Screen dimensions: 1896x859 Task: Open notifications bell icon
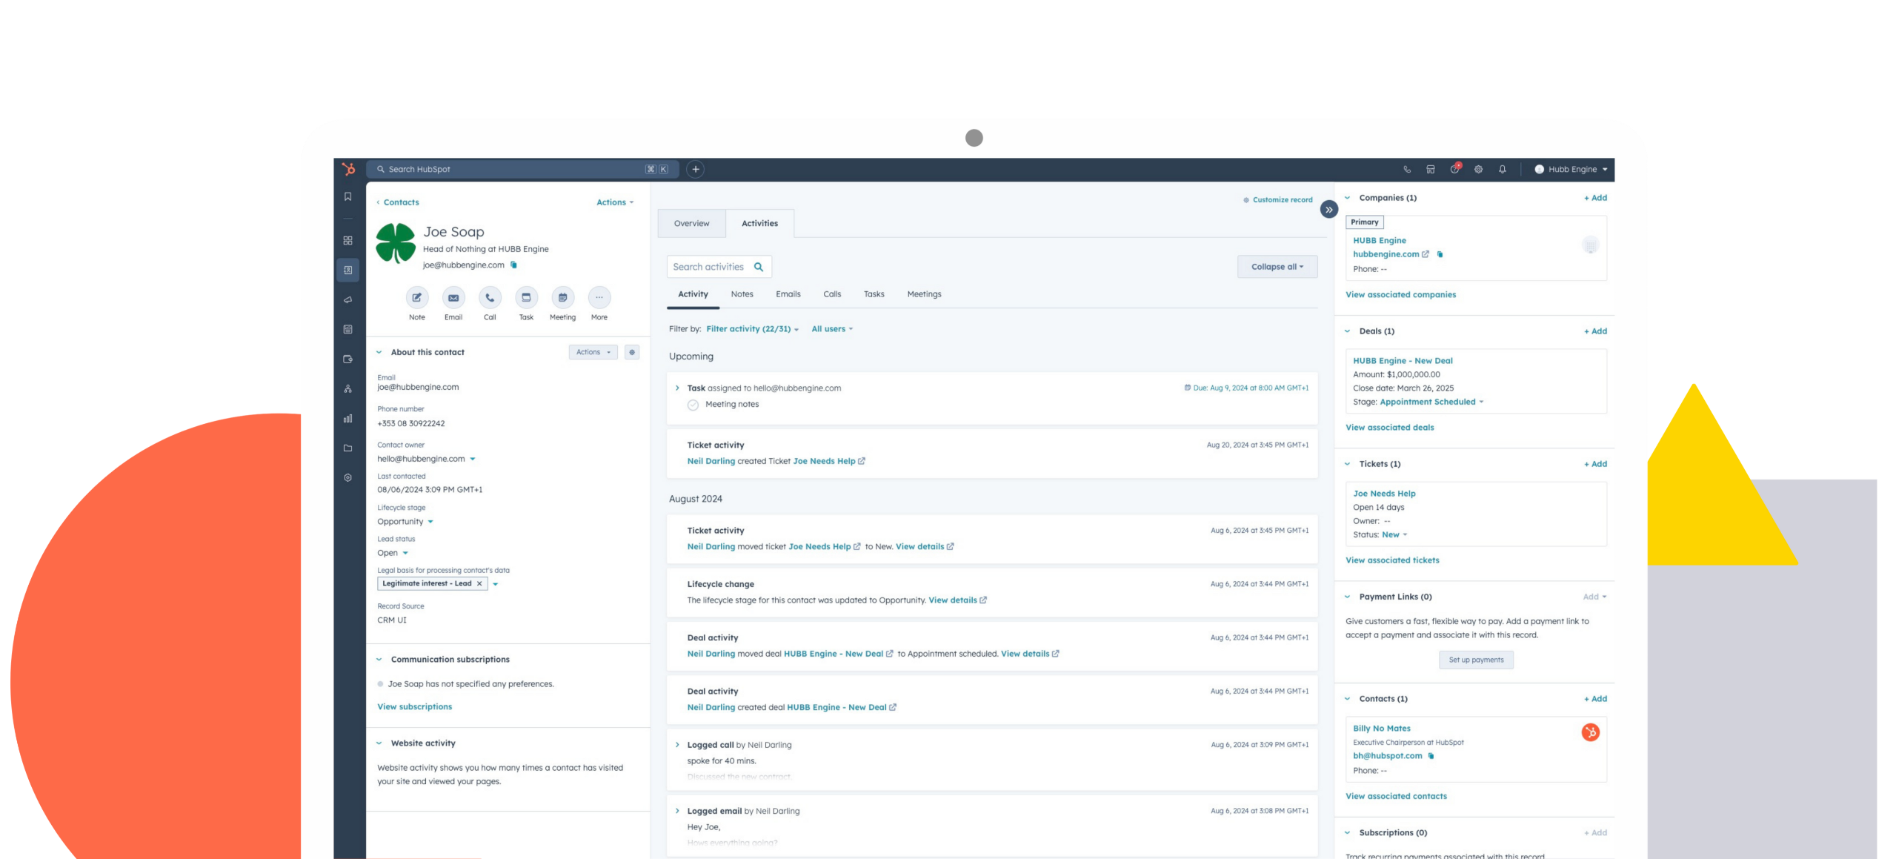pyautogui.click(x=1502, y=169)
